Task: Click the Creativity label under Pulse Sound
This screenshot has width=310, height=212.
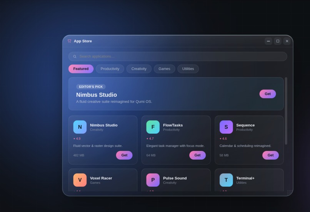Action: (x=170, y=183)
